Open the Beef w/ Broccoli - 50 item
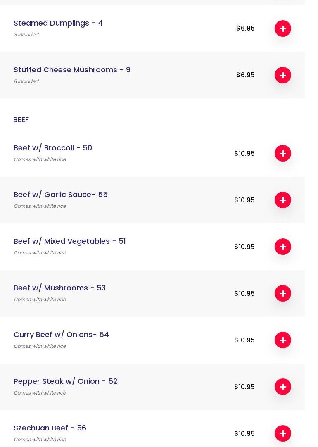 click(53, 148)
